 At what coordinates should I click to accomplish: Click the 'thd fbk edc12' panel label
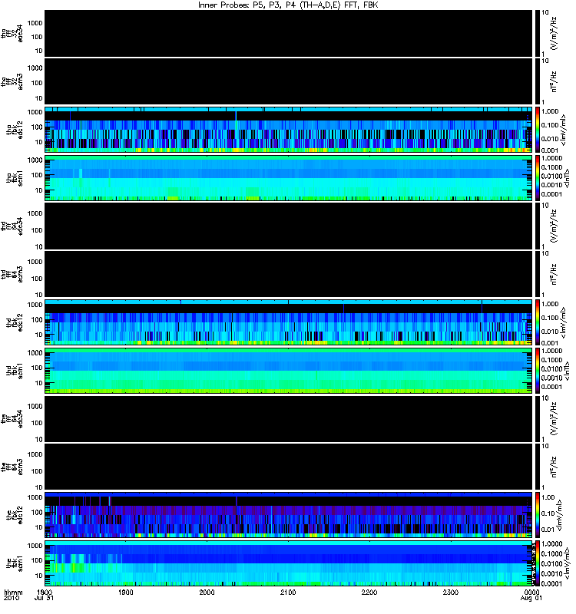[15, 322]
